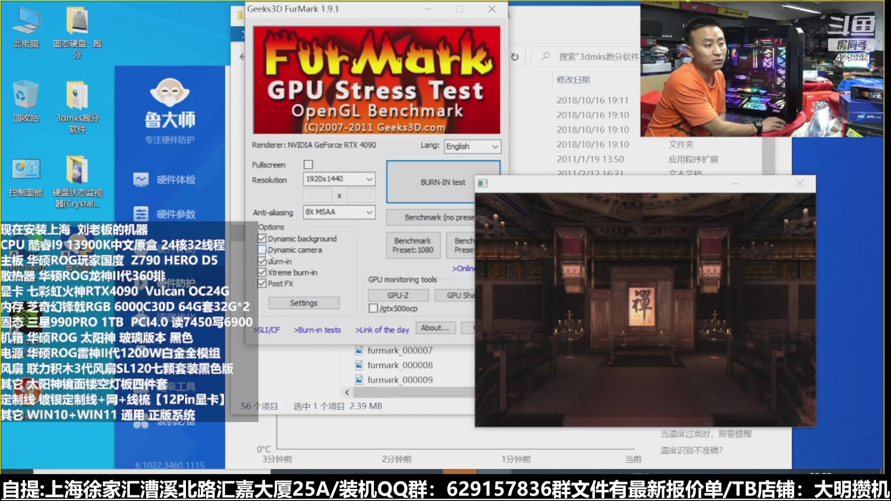This screenshot has height=501, width=891.
Task: Open the Anti-aliasing 8X MSAA dropdown
Action: tap(339, 212)
